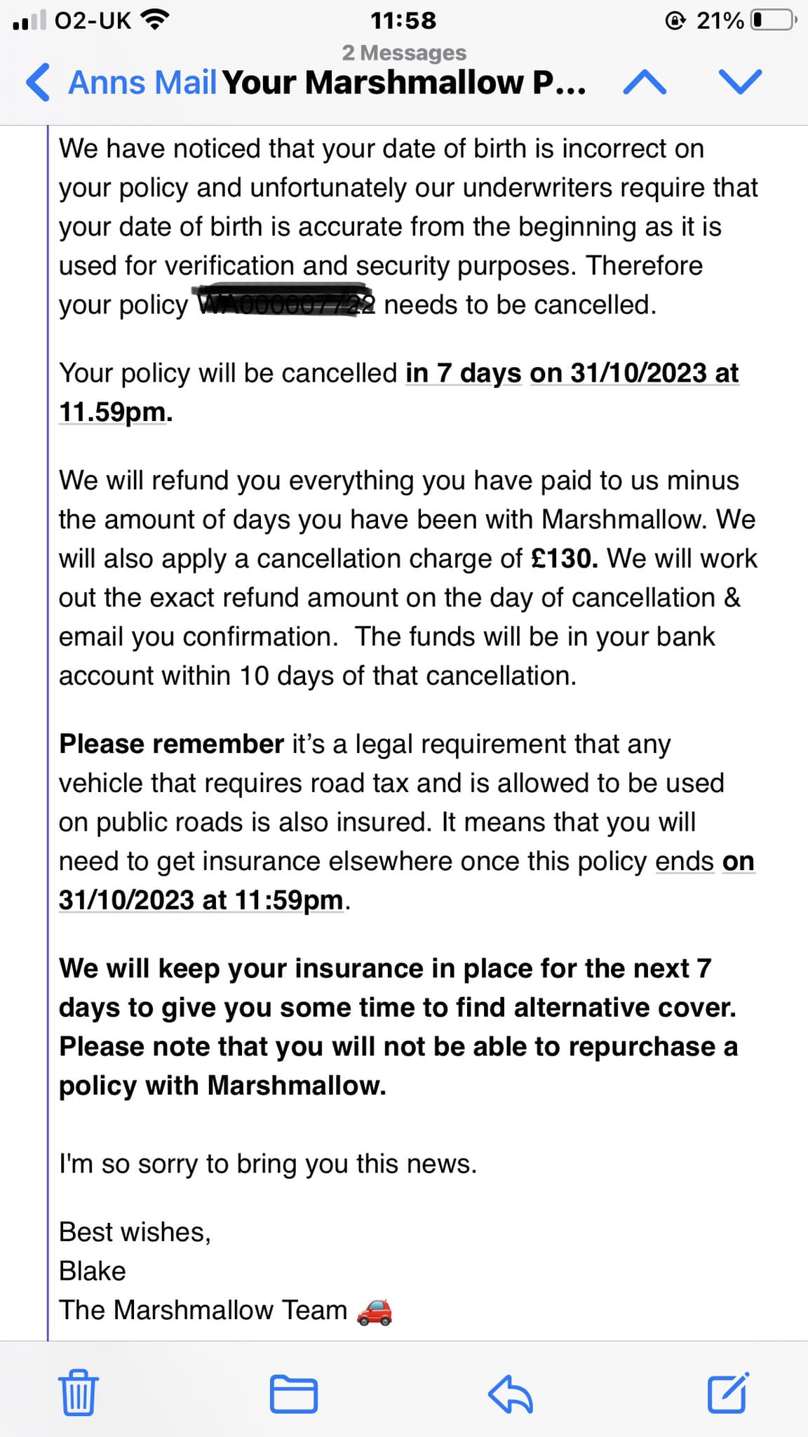Tap the '2 Messages' thread header
This screenshot has height=1437, width=808.
[404, 53]
